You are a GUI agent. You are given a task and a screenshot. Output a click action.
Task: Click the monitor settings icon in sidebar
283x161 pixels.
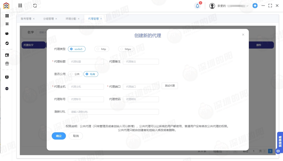[x=7, y=77]
